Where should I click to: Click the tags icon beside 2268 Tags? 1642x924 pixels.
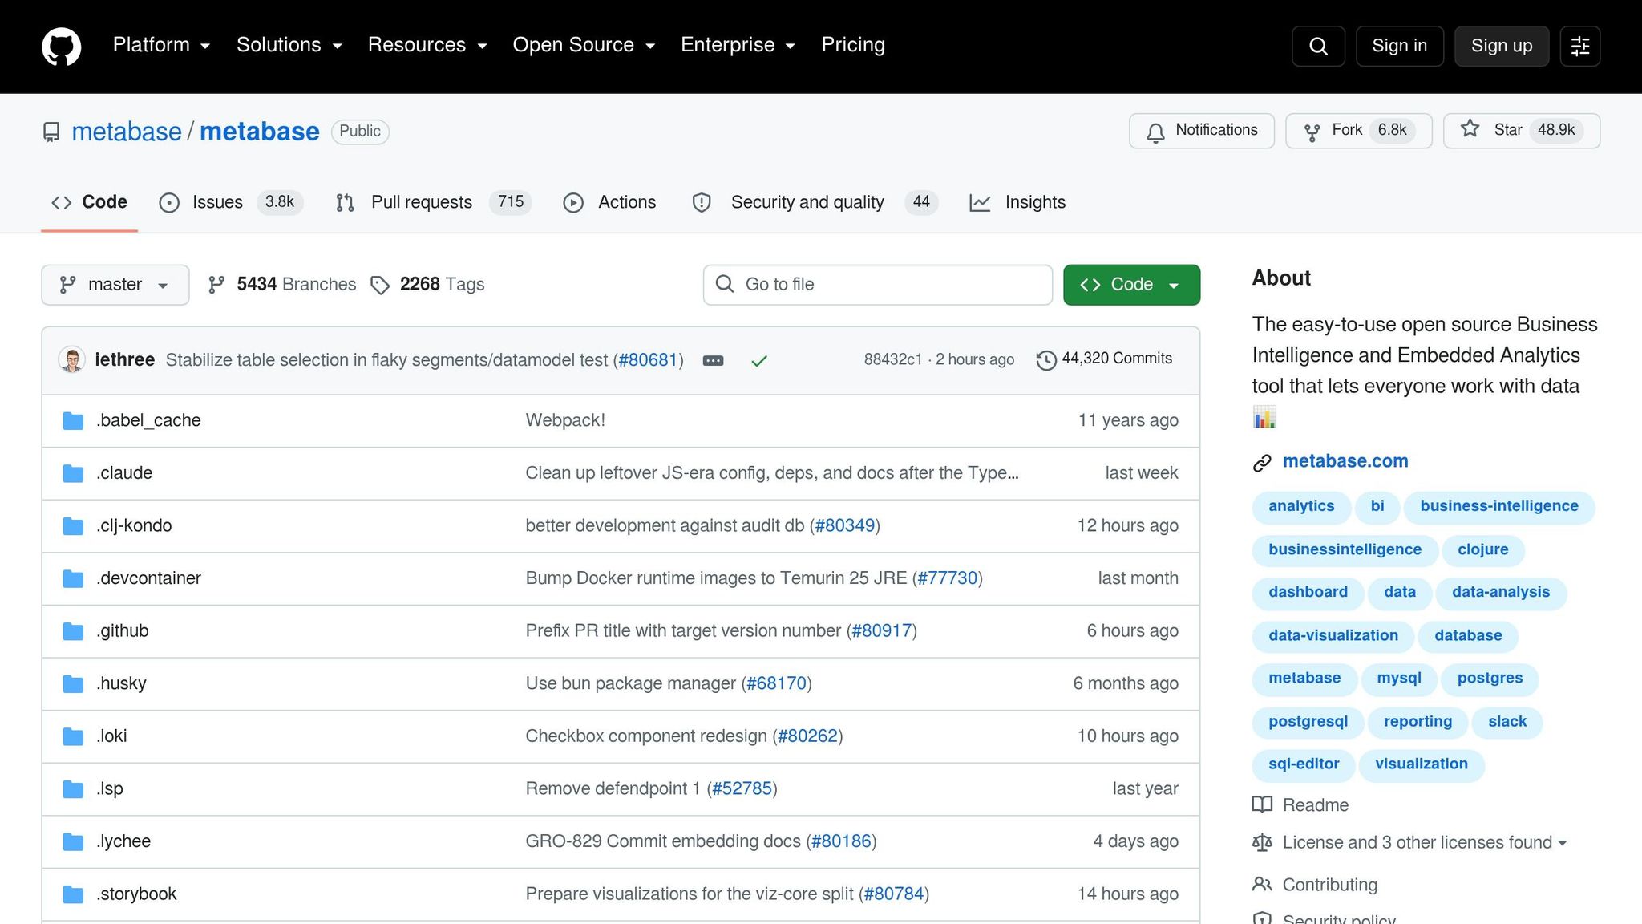click(x=380, y=285)
